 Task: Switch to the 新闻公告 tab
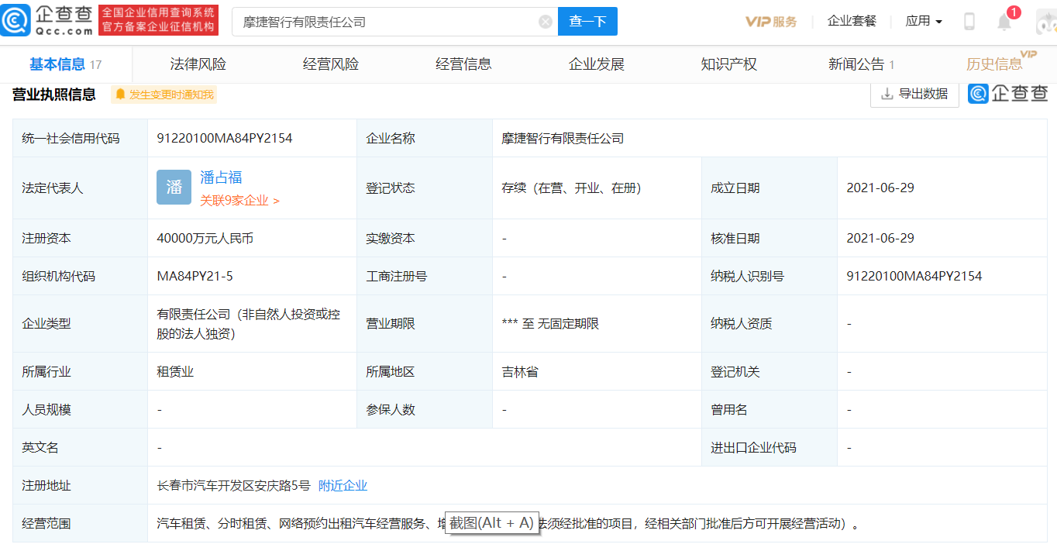tap(862, 64)
